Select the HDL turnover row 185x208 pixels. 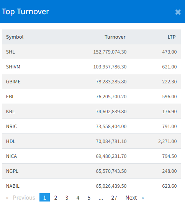(x=92, y=141)
